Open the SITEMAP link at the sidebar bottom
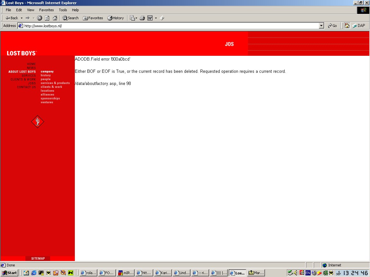 [x=38, y=258]
